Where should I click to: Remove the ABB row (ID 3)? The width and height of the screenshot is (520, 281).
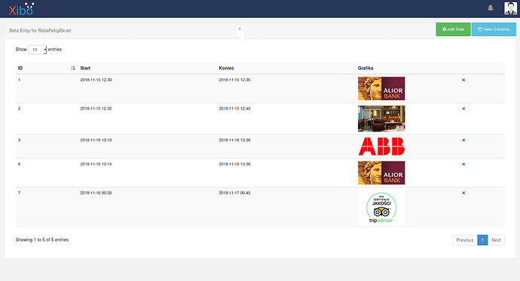[x=463, y=140]
